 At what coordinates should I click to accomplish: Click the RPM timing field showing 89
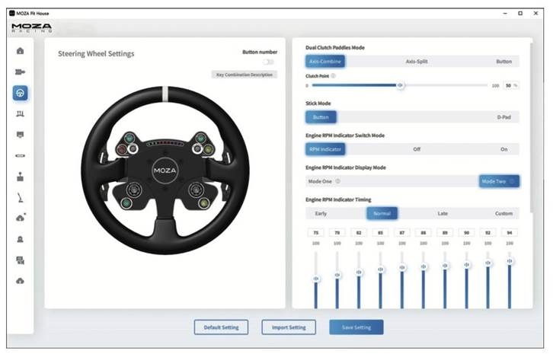[445, 233]
